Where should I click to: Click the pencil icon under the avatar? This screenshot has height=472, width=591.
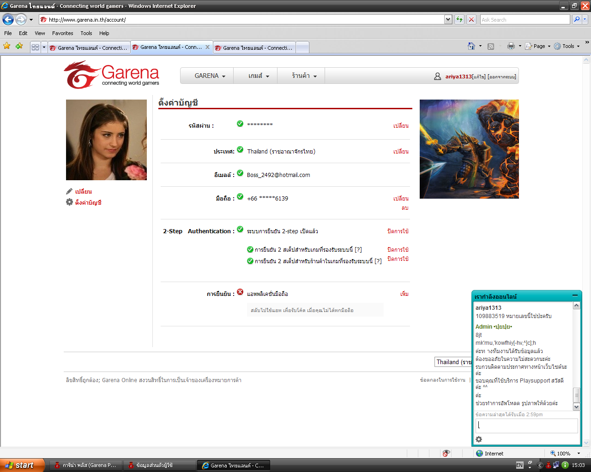(69, 191)
